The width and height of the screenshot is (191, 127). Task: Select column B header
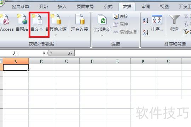[x=41, y=61]
